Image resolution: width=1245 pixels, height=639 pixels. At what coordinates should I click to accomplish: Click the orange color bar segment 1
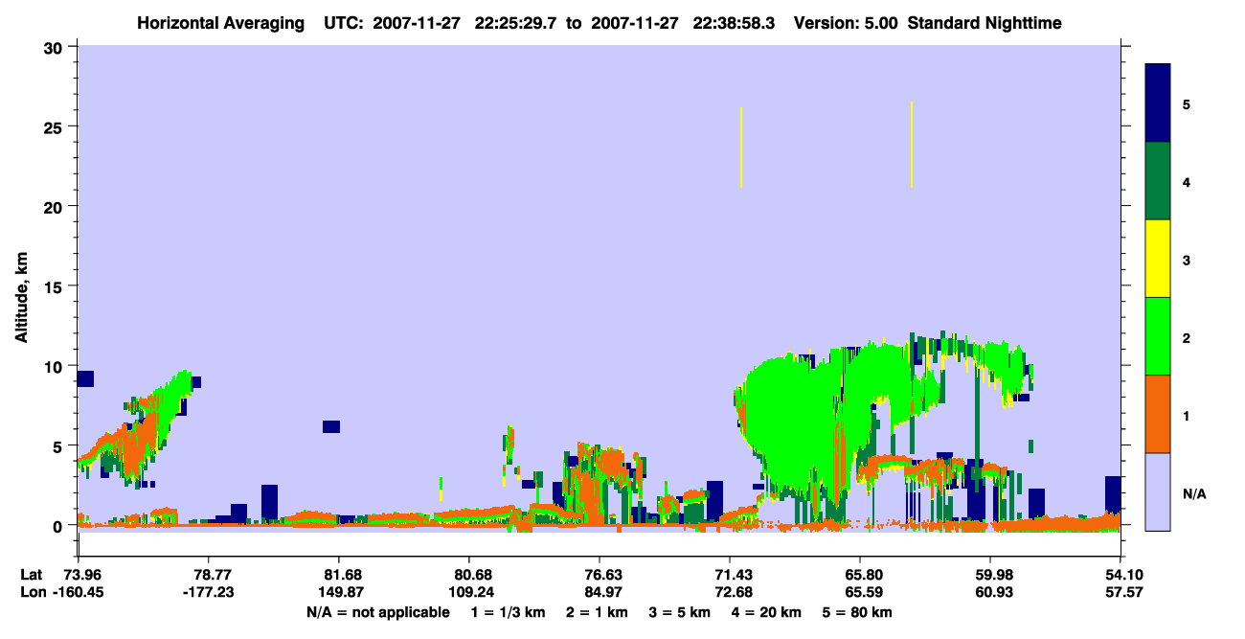click(x=1158, y=414)
